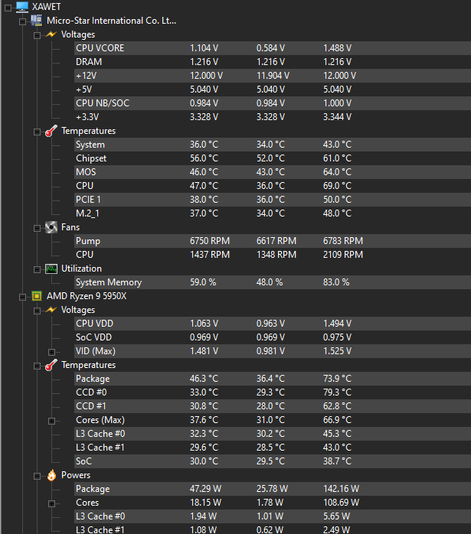Collapse the motherboard Temperatures group
471x534 pixels.
(37, 132)
